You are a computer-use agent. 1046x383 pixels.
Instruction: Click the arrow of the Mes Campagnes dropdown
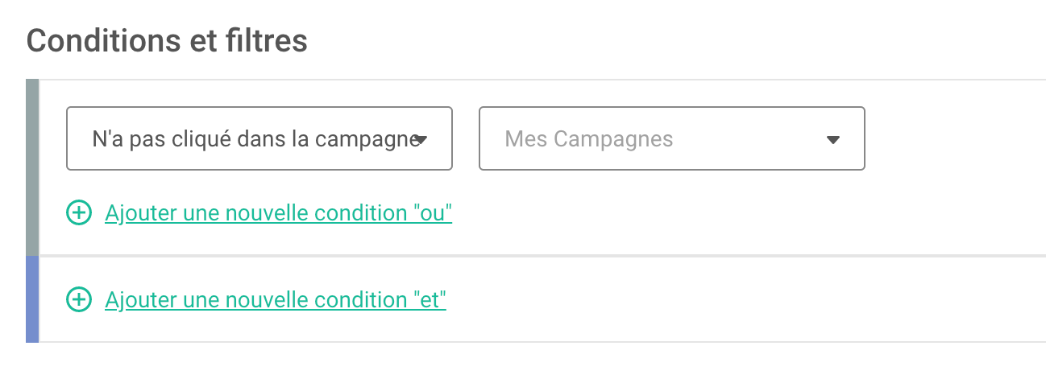tap(833, 140)
